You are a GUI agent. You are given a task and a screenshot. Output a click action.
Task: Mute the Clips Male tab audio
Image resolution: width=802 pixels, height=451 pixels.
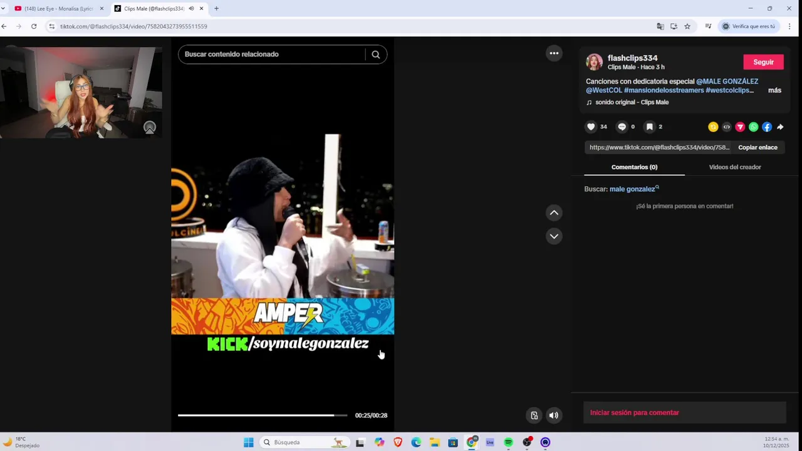[191, 9]
